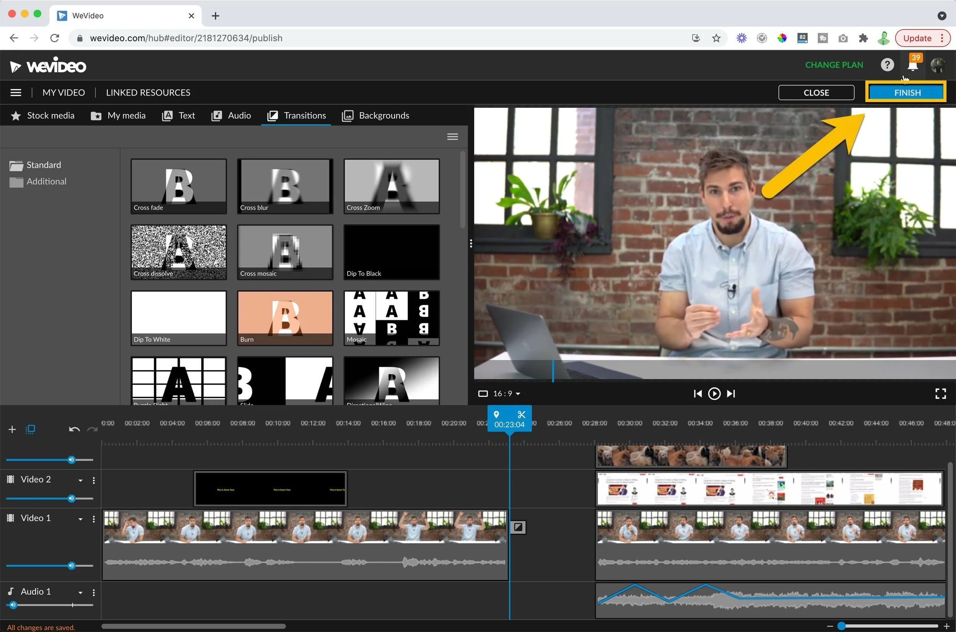
Task: Click the CHANGE PLAN link
Action: pyautogui.click(x=834, y=65)
